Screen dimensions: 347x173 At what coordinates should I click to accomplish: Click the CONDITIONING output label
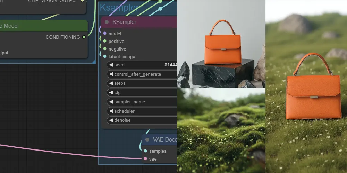click(x=63, y=37)
